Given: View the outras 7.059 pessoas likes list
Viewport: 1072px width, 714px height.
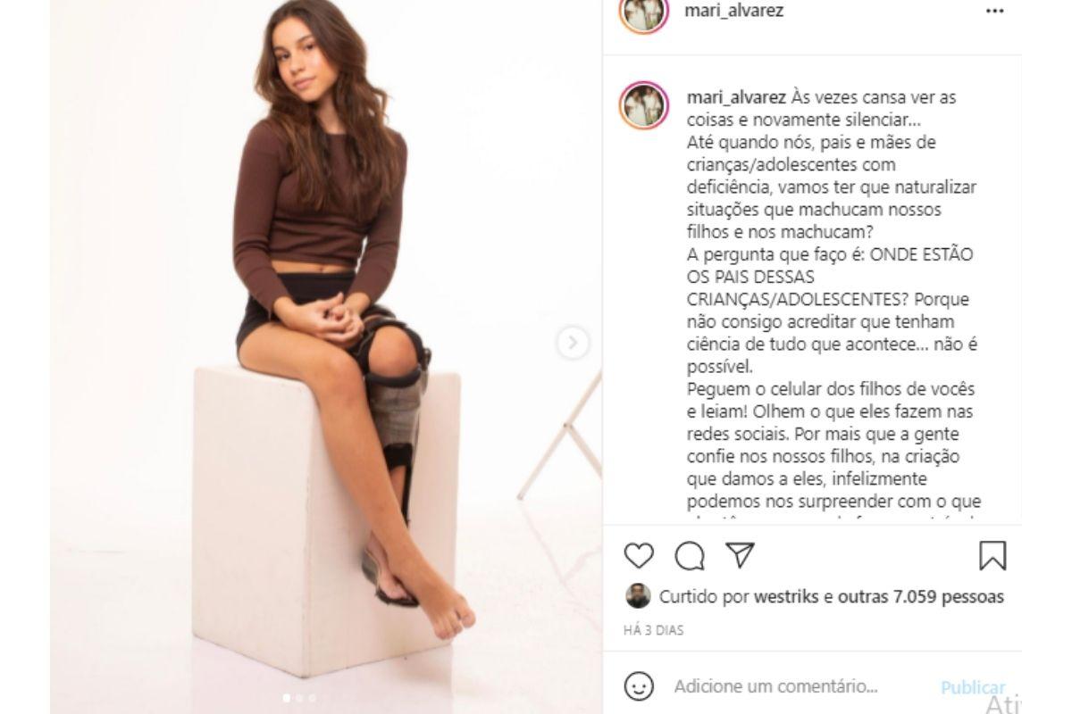Looking at the screenshot, I should (x=920, y=596).
